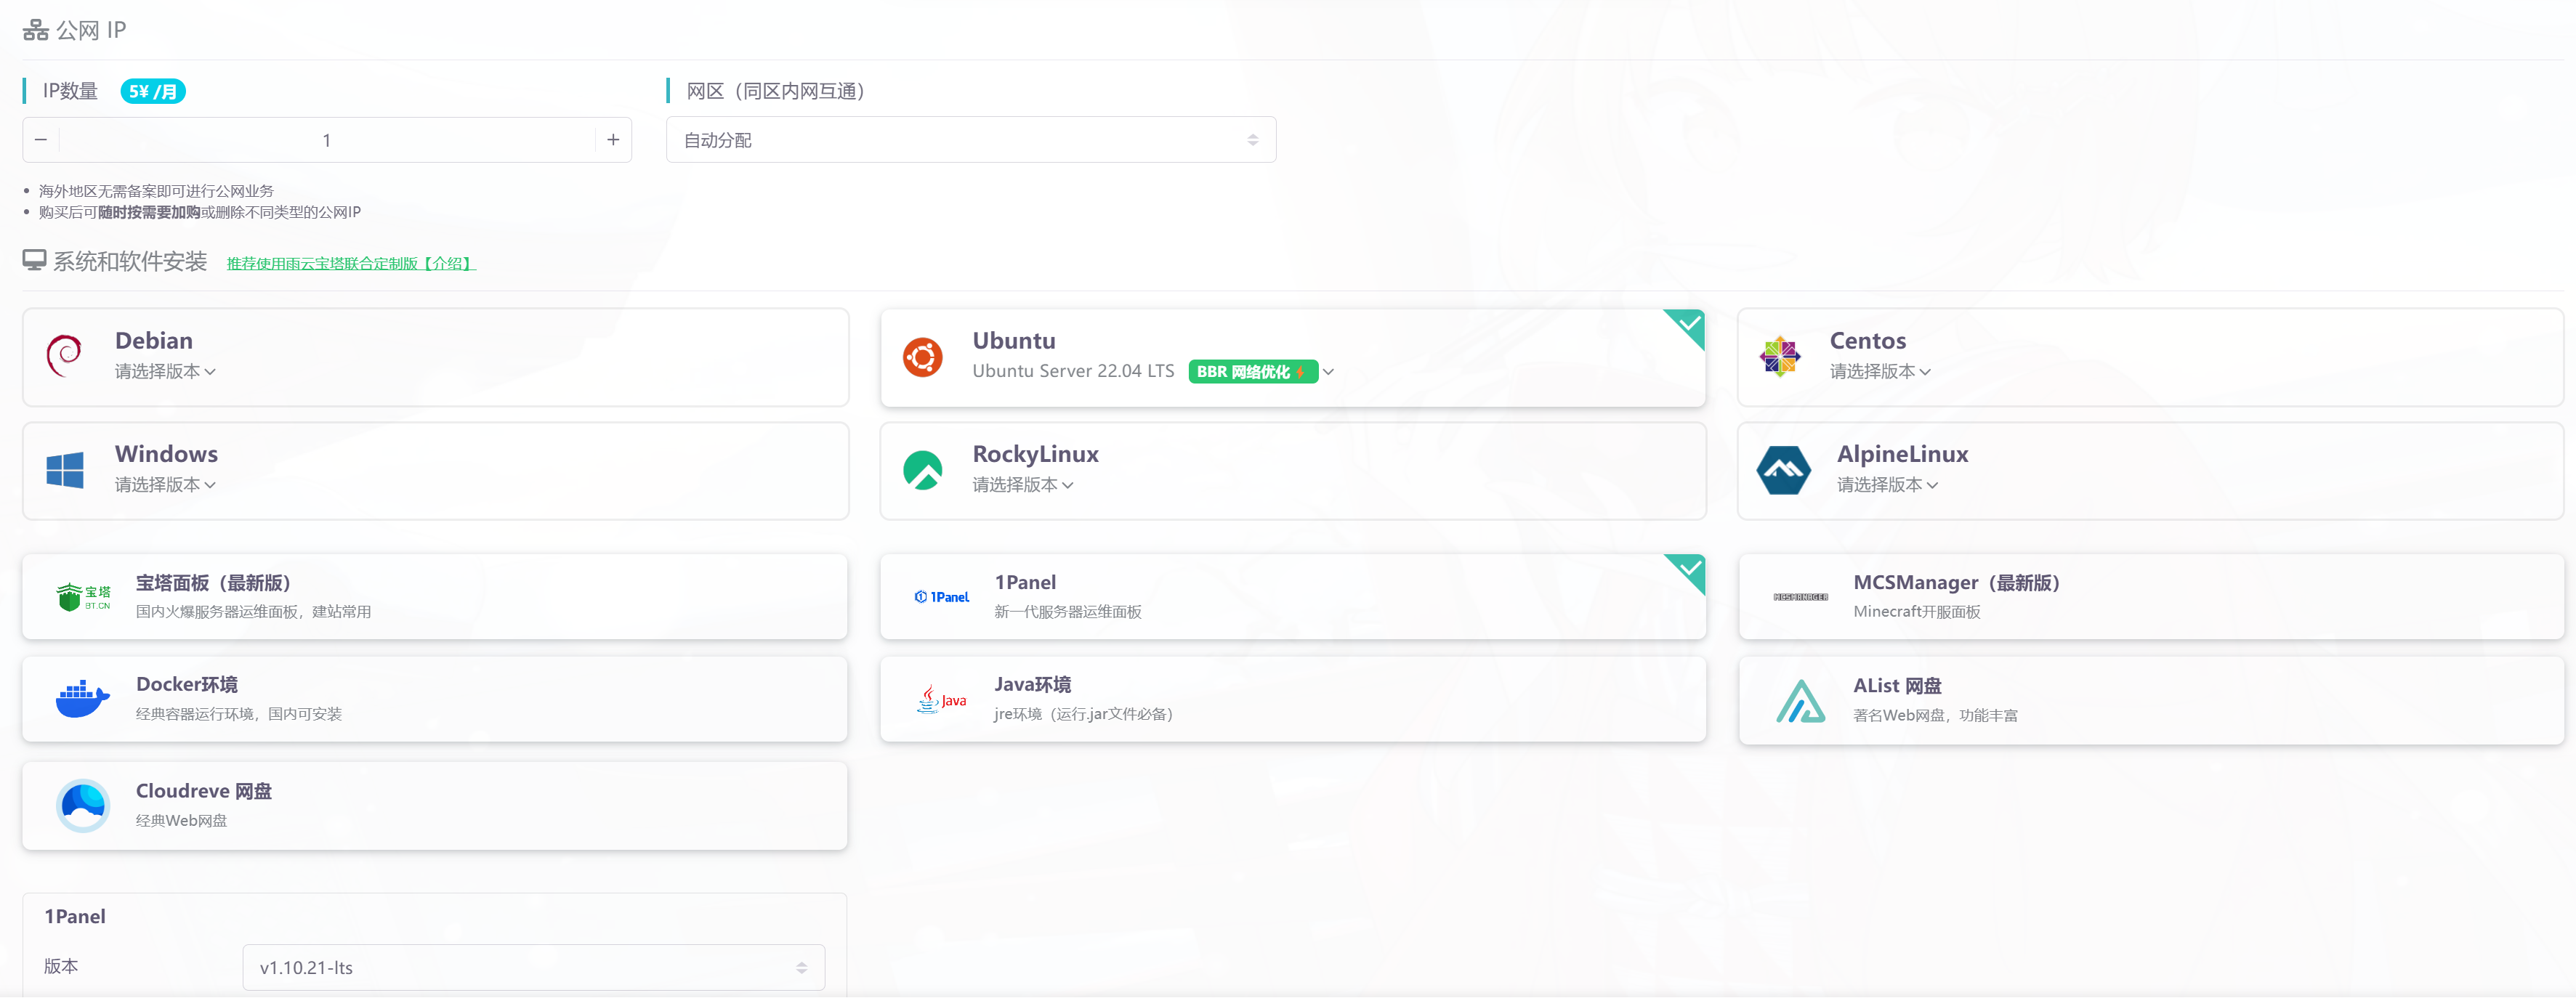Click 经典容器运行环境，国内可安装 text
The image size is (2576, 998).
coord(239,714)
